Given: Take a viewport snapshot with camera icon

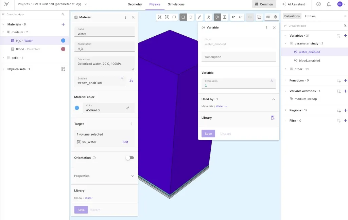Looking at the screenshot, I should 259,17.
